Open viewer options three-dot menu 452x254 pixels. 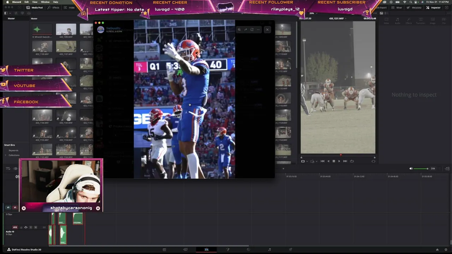click(x=374, y=13)
